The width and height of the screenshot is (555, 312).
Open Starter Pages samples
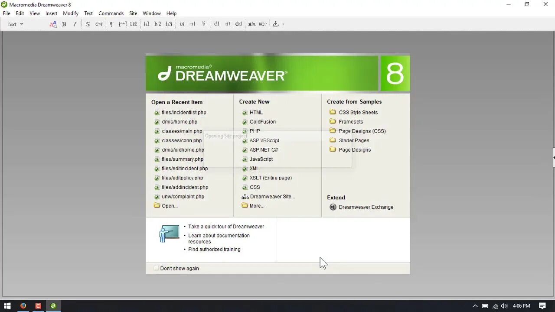click(x=354, y=141)
